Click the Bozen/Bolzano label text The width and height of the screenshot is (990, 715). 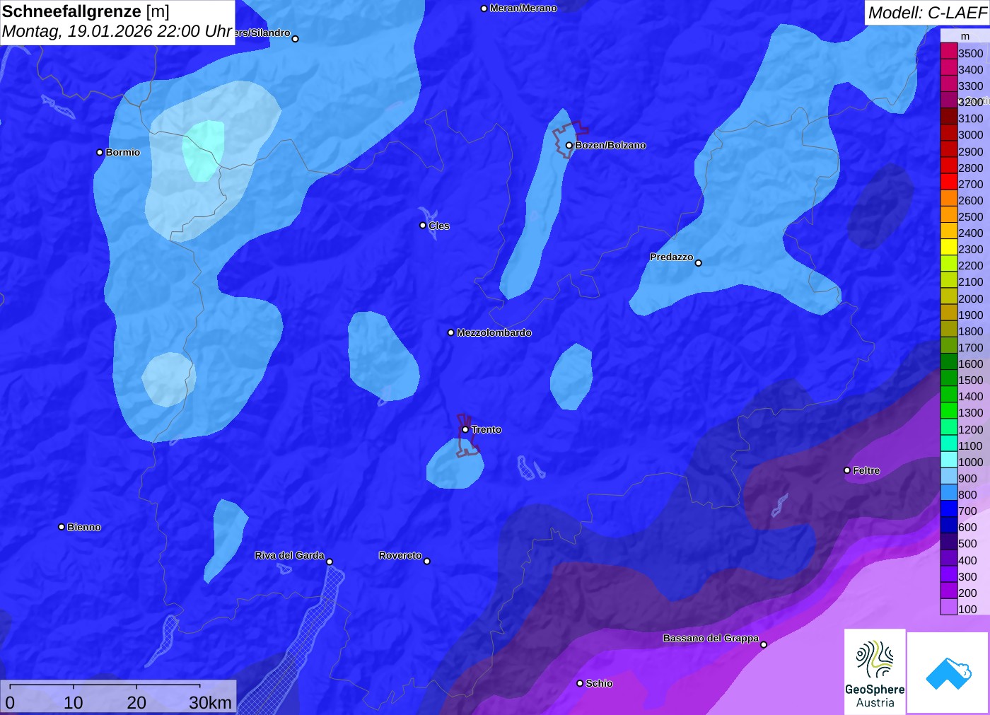(610, 145)
